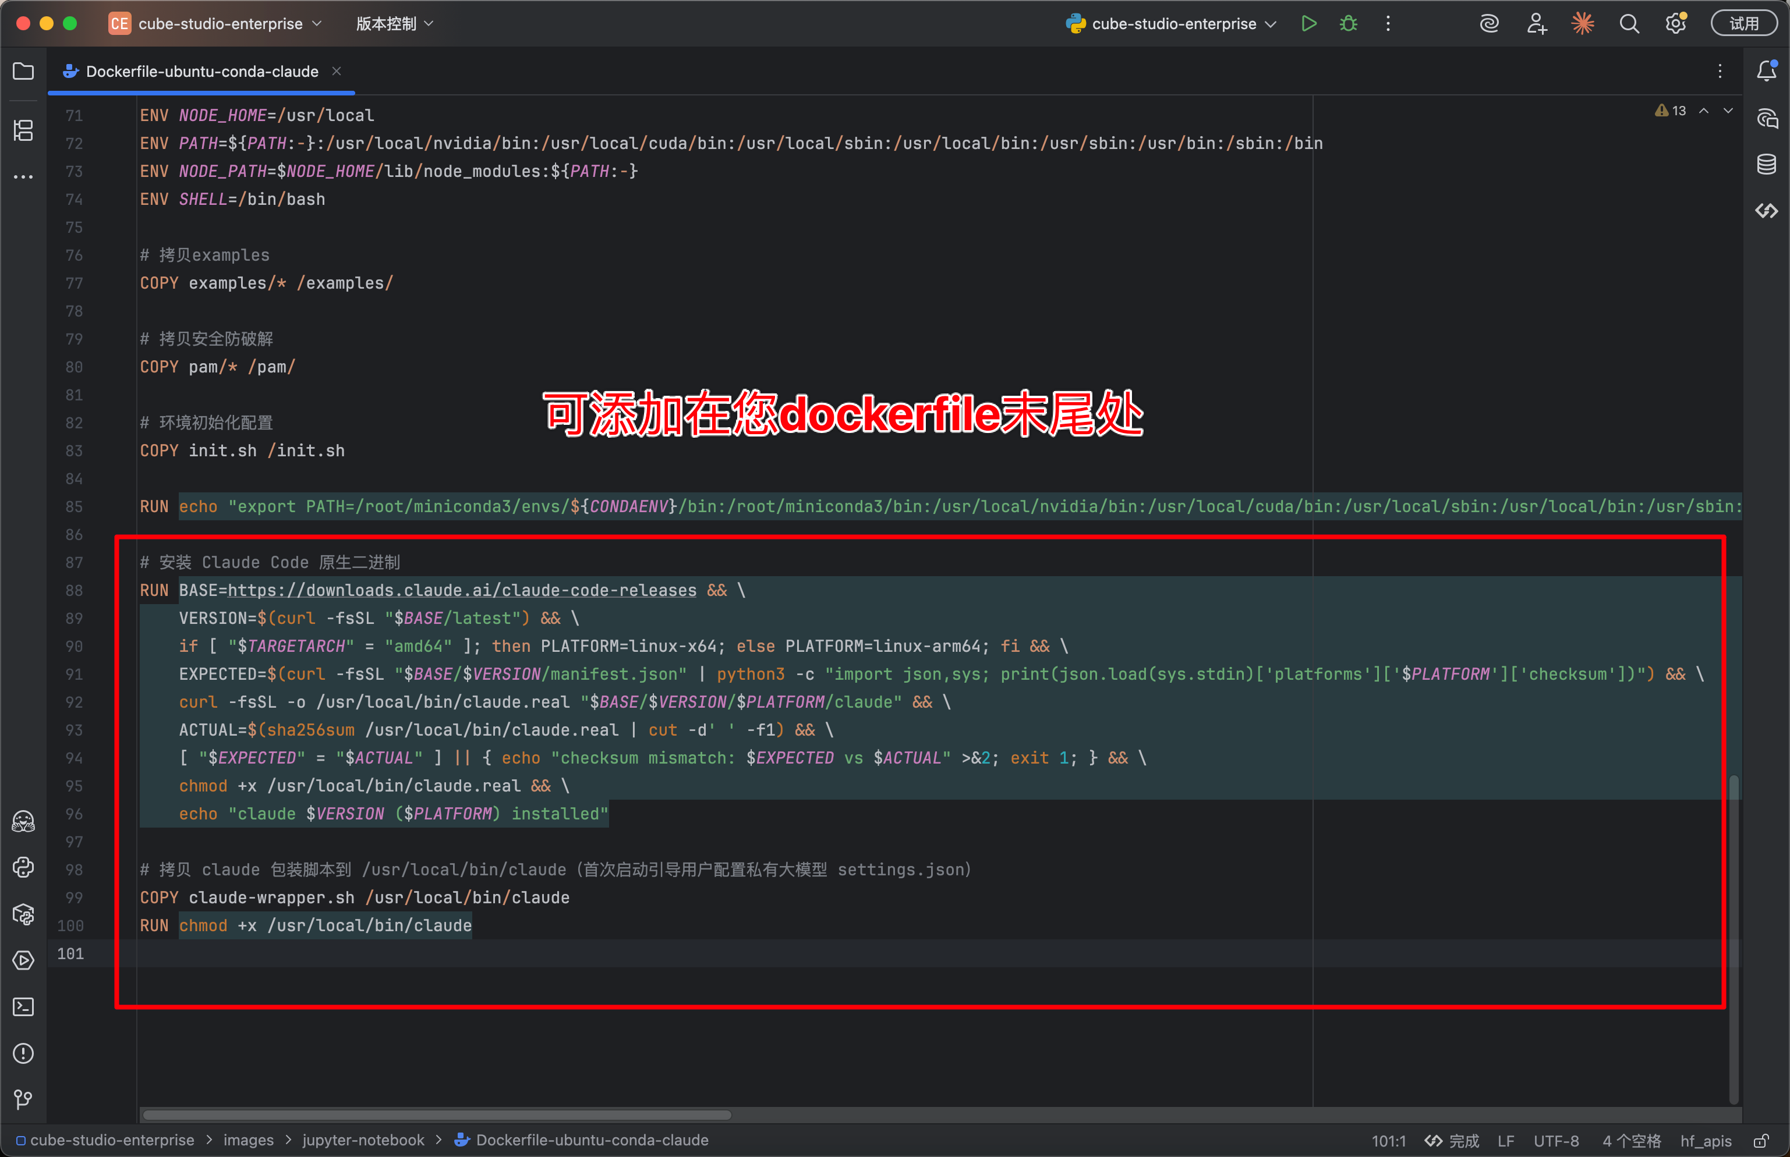Click 'ENV NODE_HOME=/usr/local' line
Screen dimensions: 1790x1157
[x=257, y=115]
